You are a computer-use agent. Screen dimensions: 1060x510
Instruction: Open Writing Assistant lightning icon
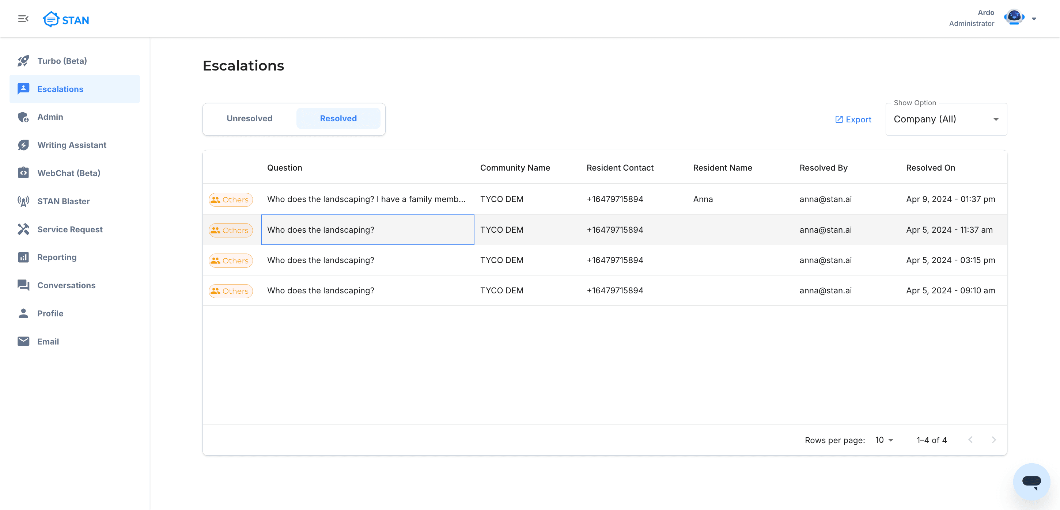tap(23, 145)
